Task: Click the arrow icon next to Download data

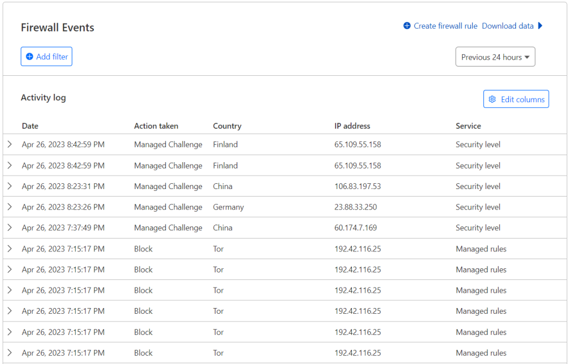Action: point(540,26)
